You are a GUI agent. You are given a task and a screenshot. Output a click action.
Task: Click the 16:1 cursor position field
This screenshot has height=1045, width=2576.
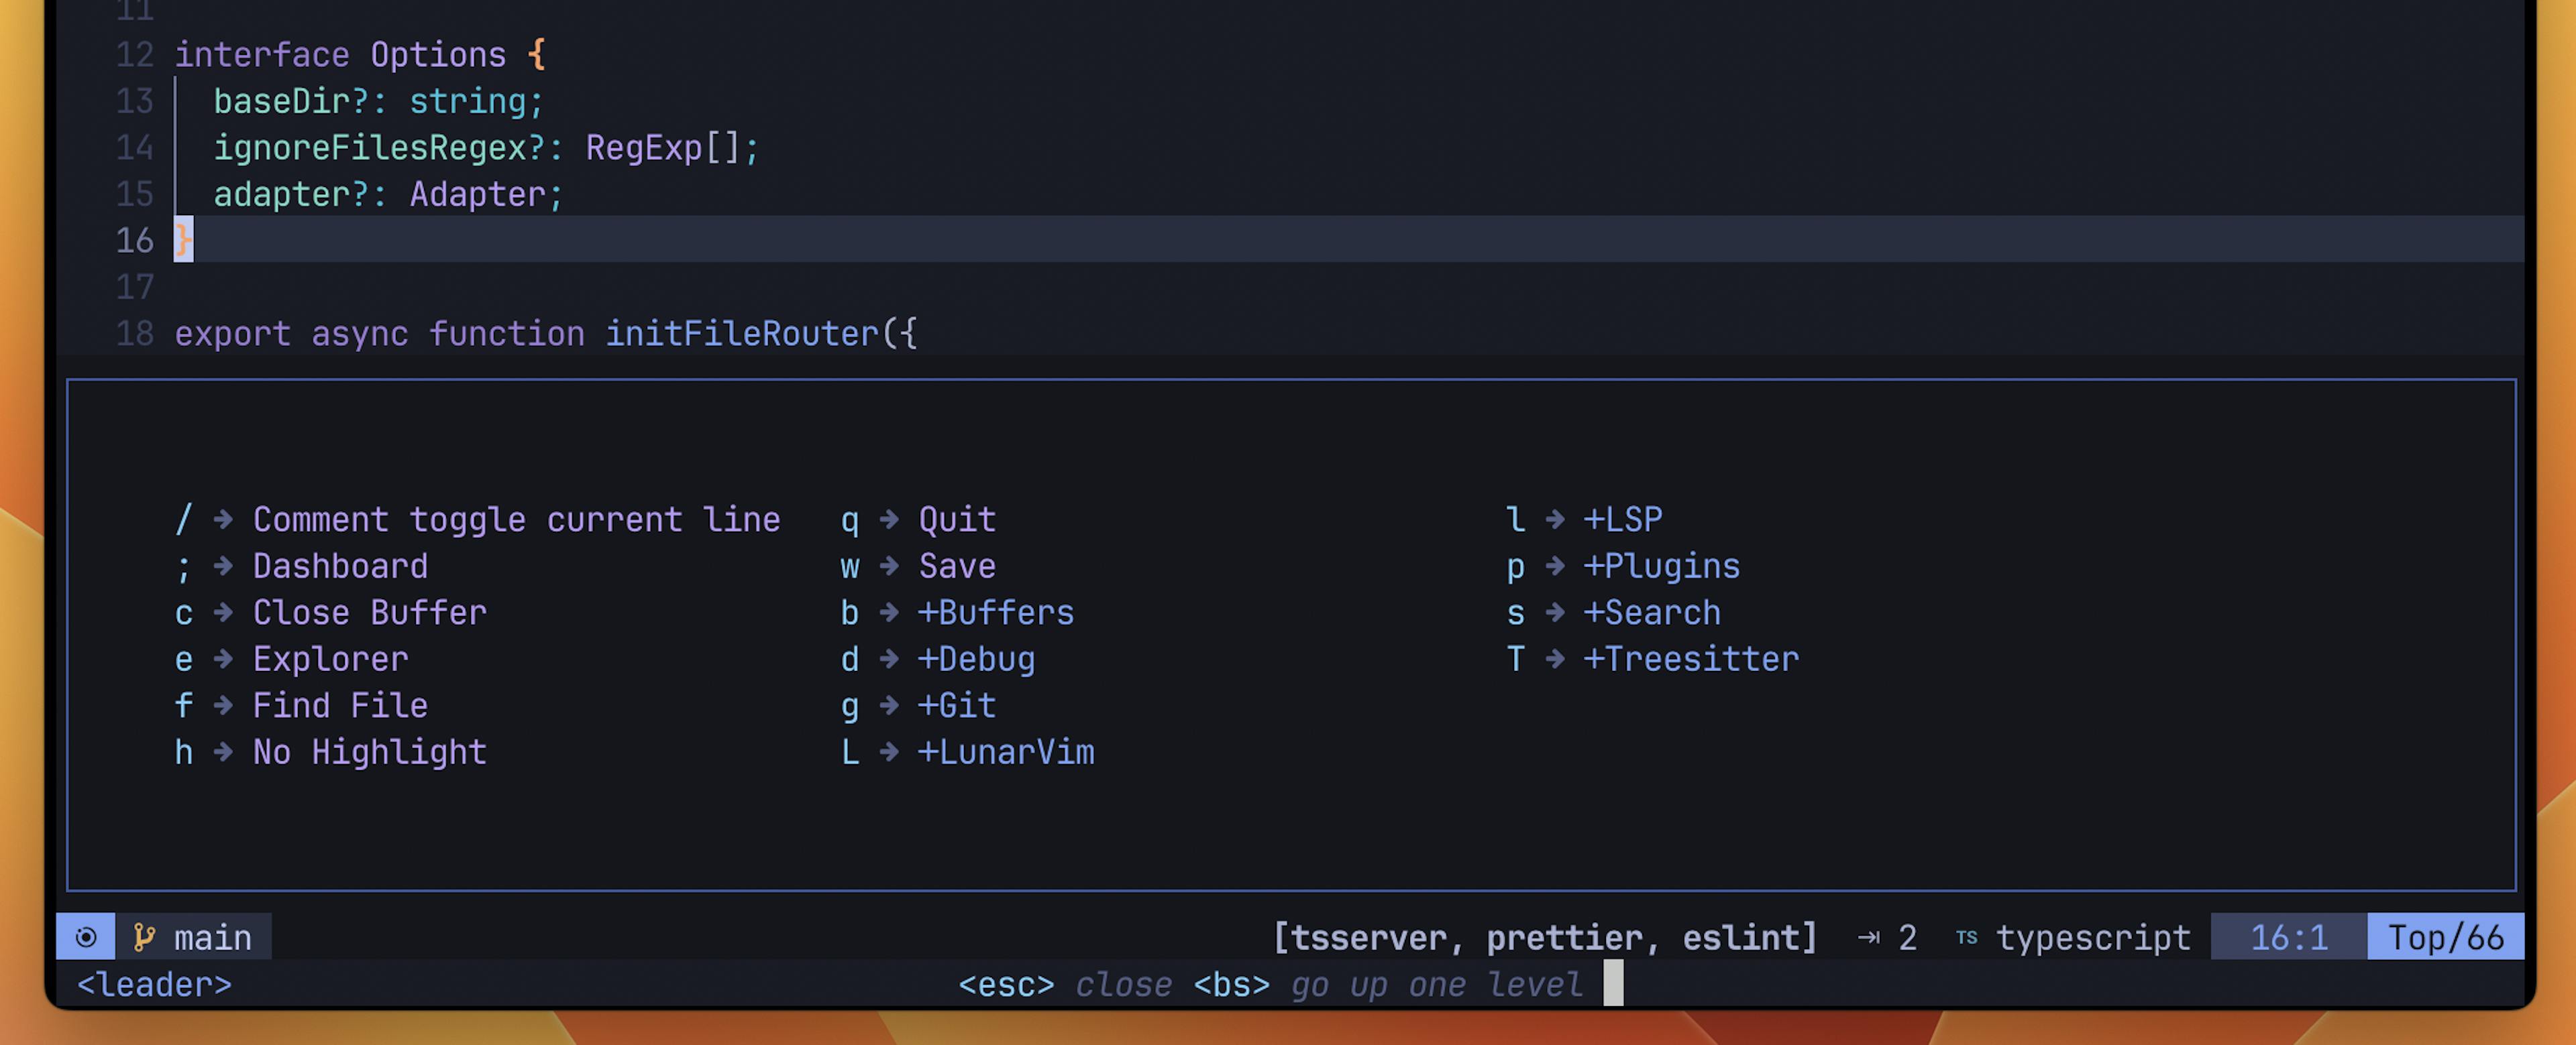(x=2288, y=937)
